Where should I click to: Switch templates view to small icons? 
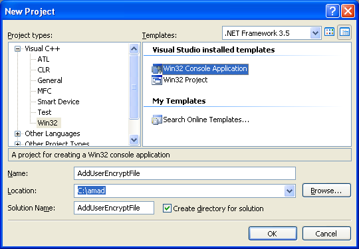pos(344,33)
